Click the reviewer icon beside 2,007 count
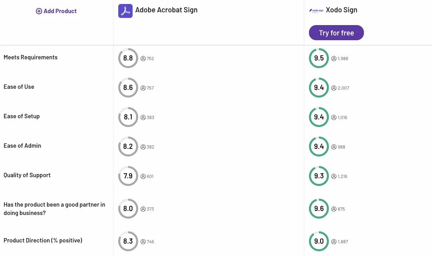The width and height of the screenshot is (432, 256). 334,88
